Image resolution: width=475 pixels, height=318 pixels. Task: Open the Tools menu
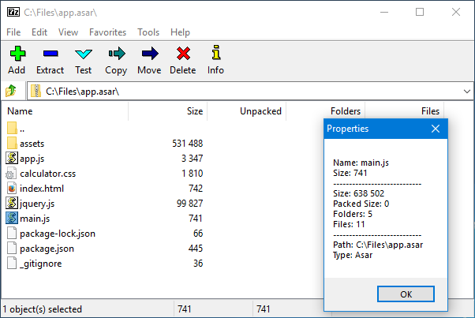pyautogui.click(x=148, y=32)
